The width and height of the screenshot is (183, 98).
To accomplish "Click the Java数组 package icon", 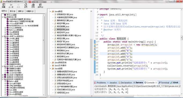I will point(53,12).
